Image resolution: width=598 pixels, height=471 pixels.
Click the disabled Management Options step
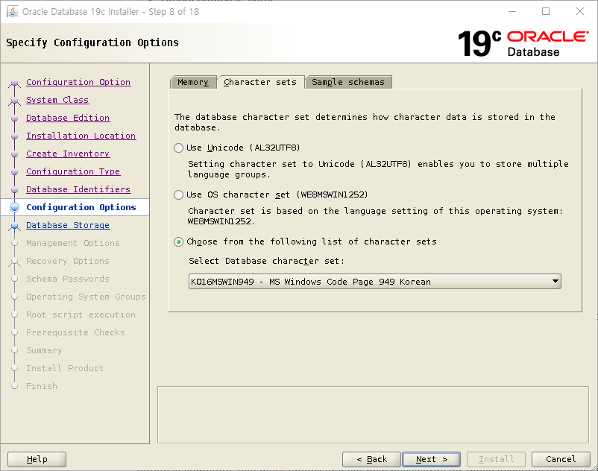[73, 243]
